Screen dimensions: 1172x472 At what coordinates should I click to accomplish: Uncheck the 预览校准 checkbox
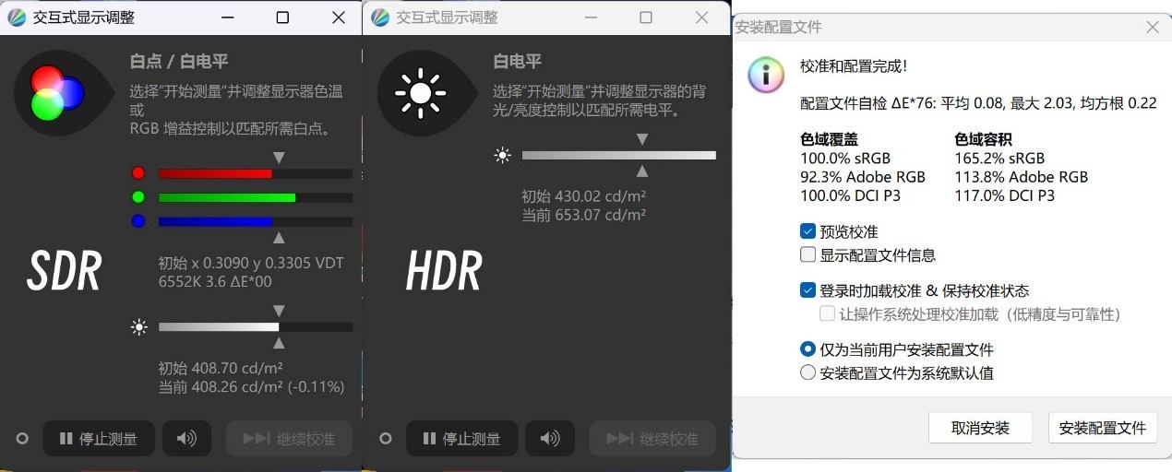808,231
